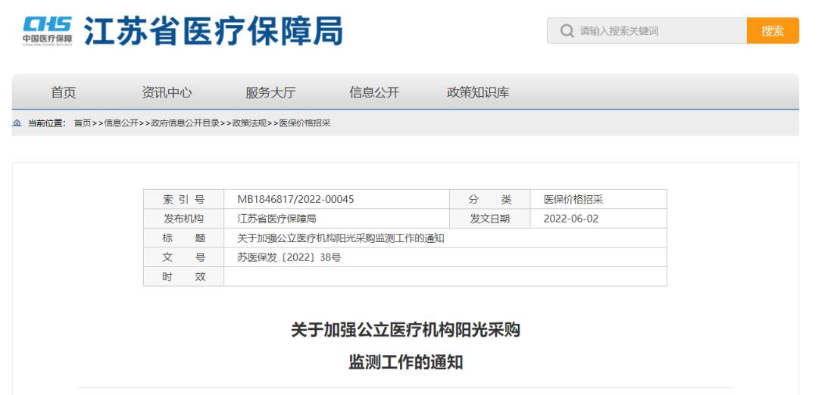
Task: Click heading line 监测工作的通知
Action: pos(406,362)
